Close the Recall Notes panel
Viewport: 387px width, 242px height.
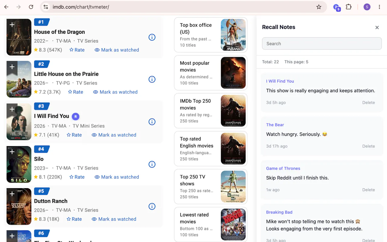tap(377, 28)
